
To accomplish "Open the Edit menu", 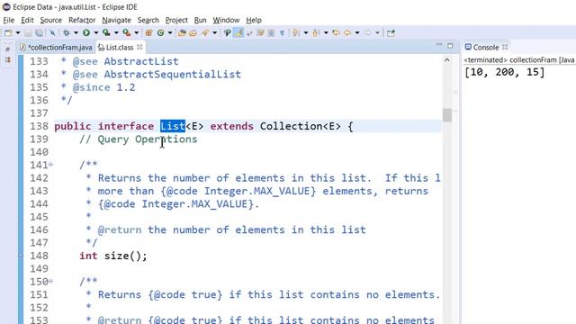I will [x=27, y=20].
